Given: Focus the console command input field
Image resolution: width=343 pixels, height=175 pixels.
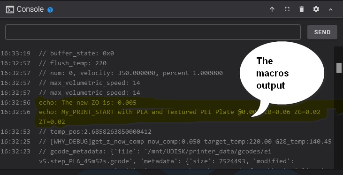Looking at the screenshot, I should [x=153, y=32].
